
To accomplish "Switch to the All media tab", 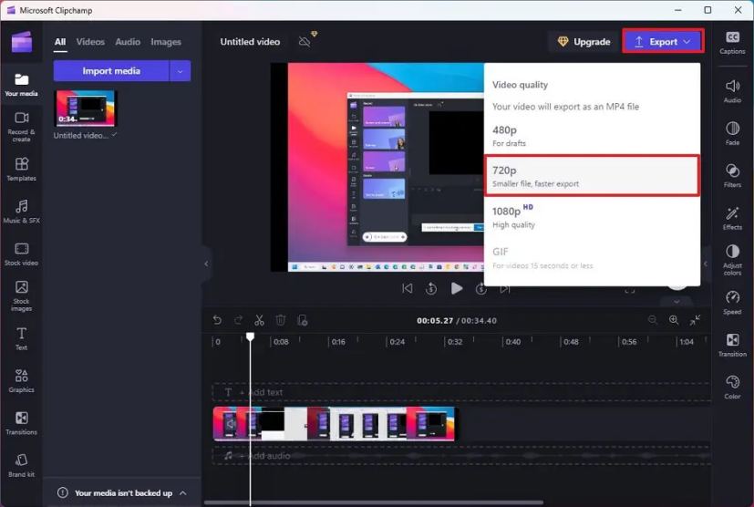I will 60,42.
